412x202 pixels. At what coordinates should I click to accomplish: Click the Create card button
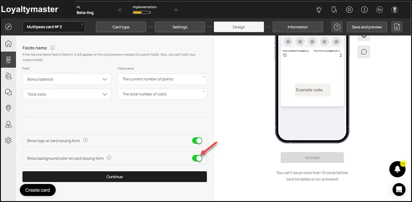(38, 190)
